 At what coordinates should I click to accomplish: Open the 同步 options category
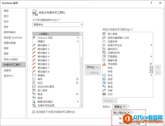click(14, 27)
